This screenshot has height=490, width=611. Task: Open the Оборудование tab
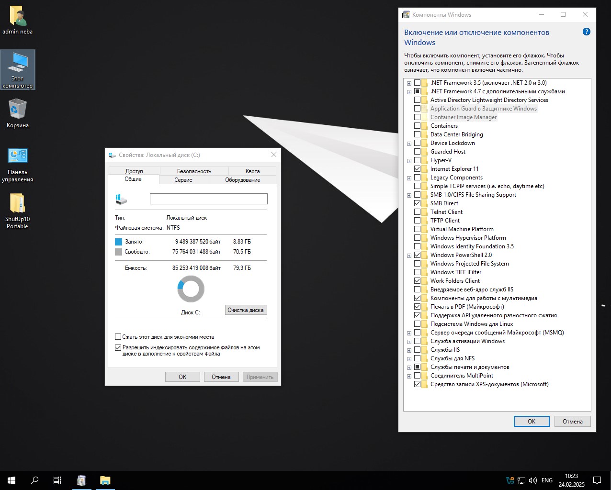242,180
